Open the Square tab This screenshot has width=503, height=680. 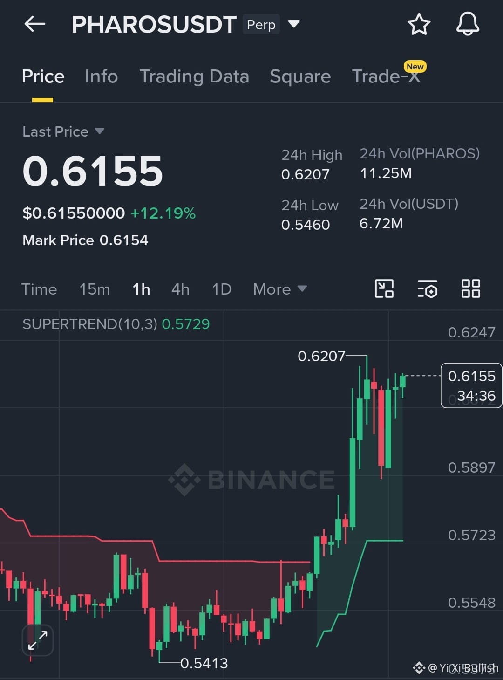click(300, 76)
